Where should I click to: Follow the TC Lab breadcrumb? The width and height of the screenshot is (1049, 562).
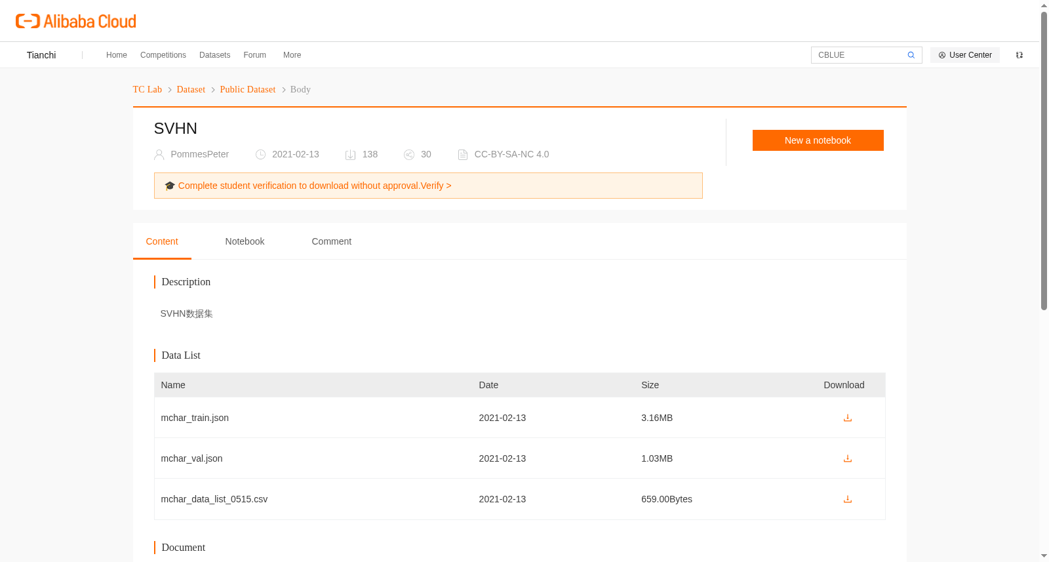point(148,89)
